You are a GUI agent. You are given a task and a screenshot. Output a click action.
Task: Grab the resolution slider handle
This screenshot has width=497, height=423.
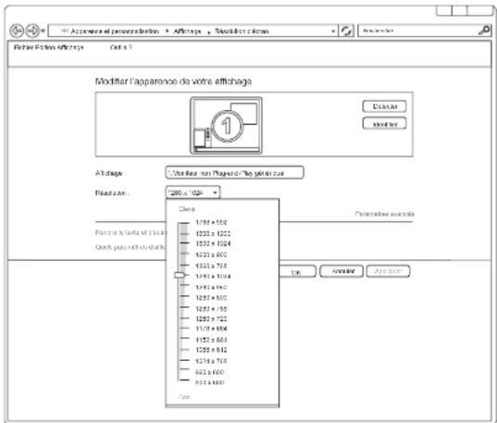pos(180,275)
